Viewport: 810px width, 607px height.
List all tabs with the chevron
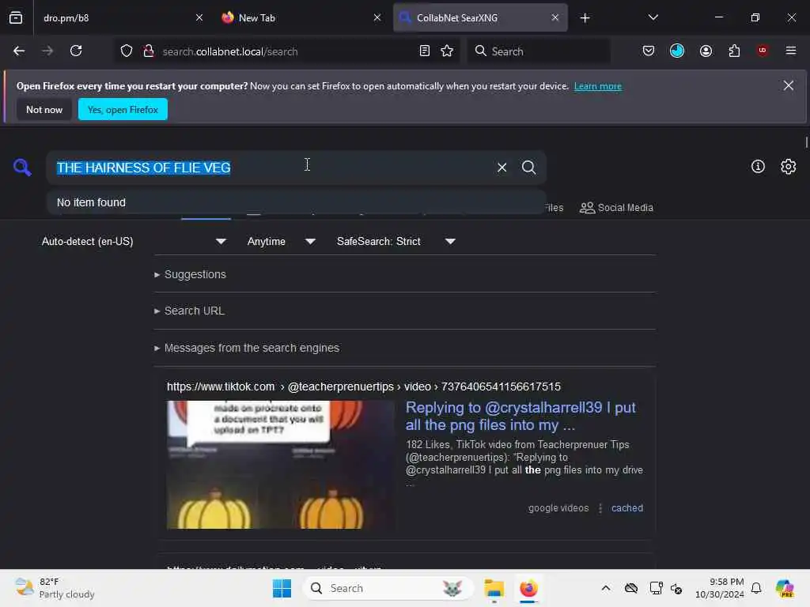coord(653,17)
